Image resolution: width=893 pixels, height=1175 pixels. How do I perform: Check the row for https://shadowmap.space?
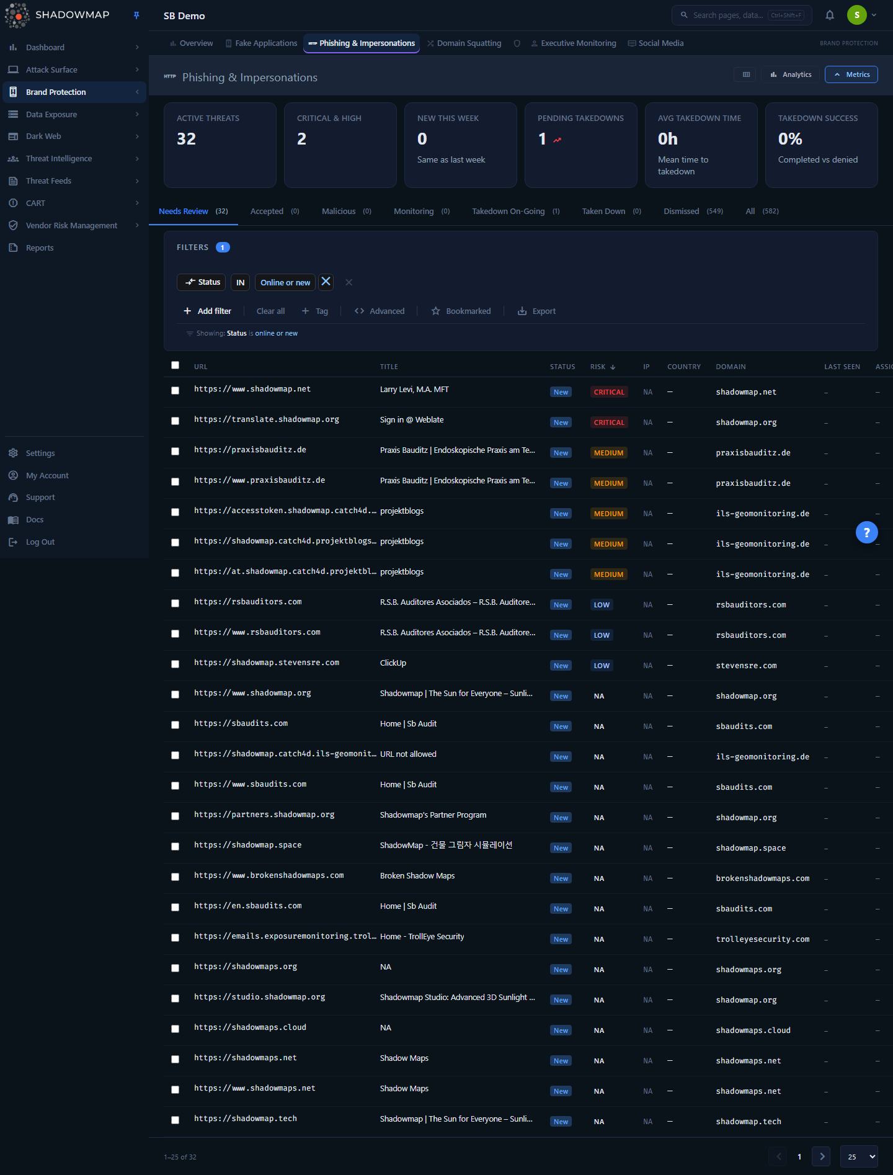(x=175, y=846)
